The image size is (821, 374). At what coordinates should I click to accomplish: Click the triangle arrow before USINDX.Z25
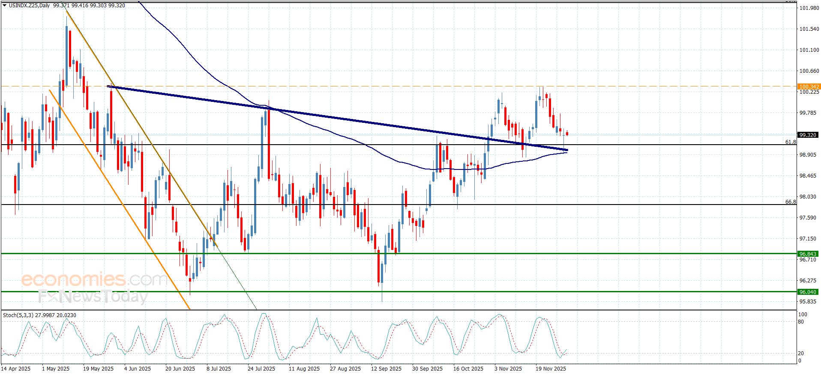point(5,6)
